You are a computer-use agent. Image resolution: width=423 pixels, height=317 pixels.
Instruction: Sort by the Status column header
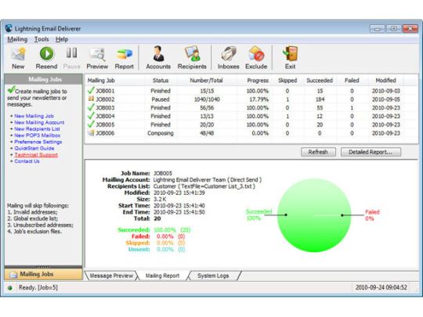tap(161, 81)
